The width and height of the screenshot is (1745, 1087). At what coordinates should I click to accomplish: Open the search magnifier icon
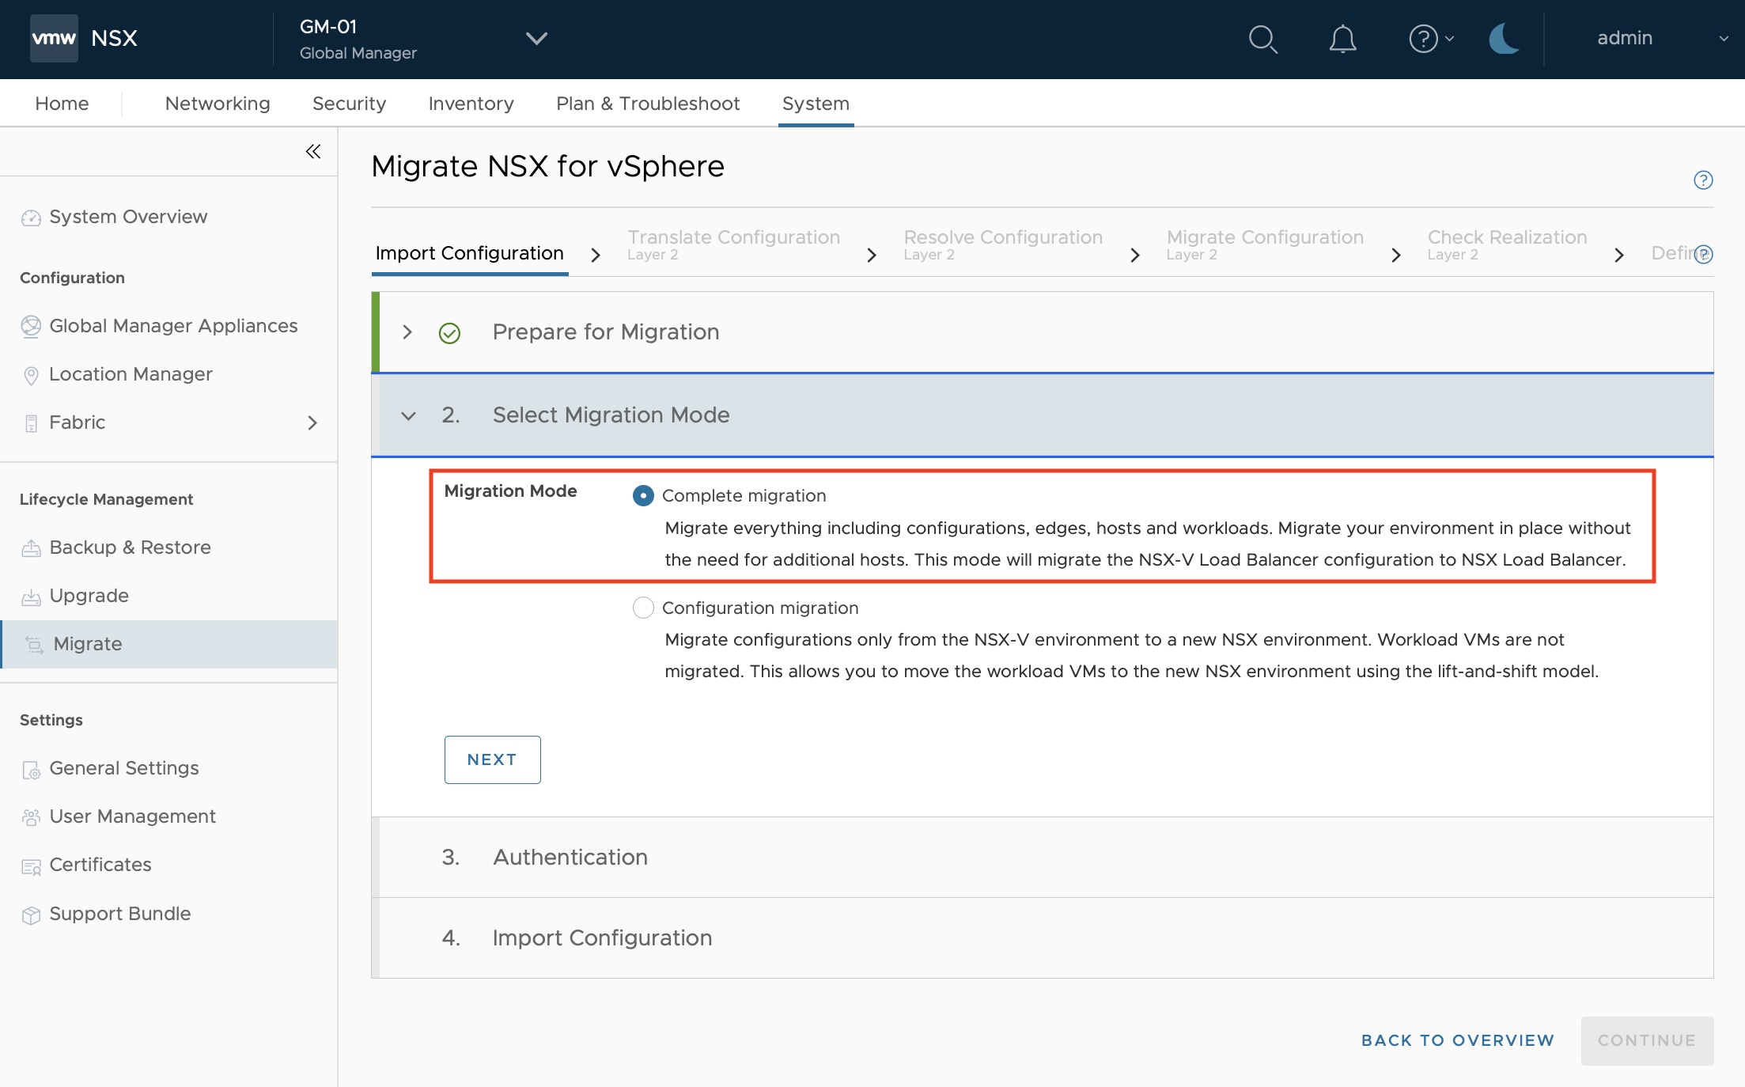click(1262, 39)
